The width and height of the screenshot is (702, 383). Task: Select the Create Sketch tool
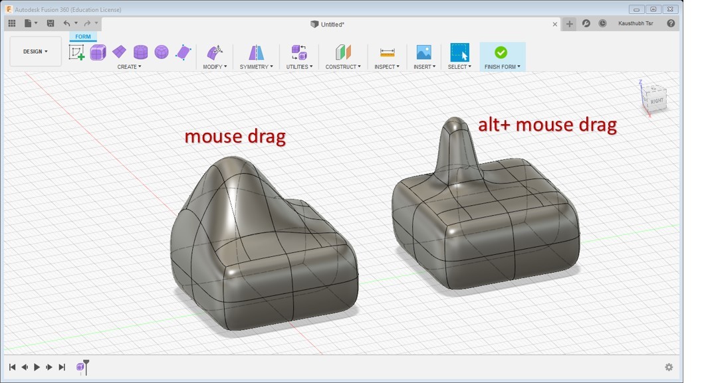(76, 52)
